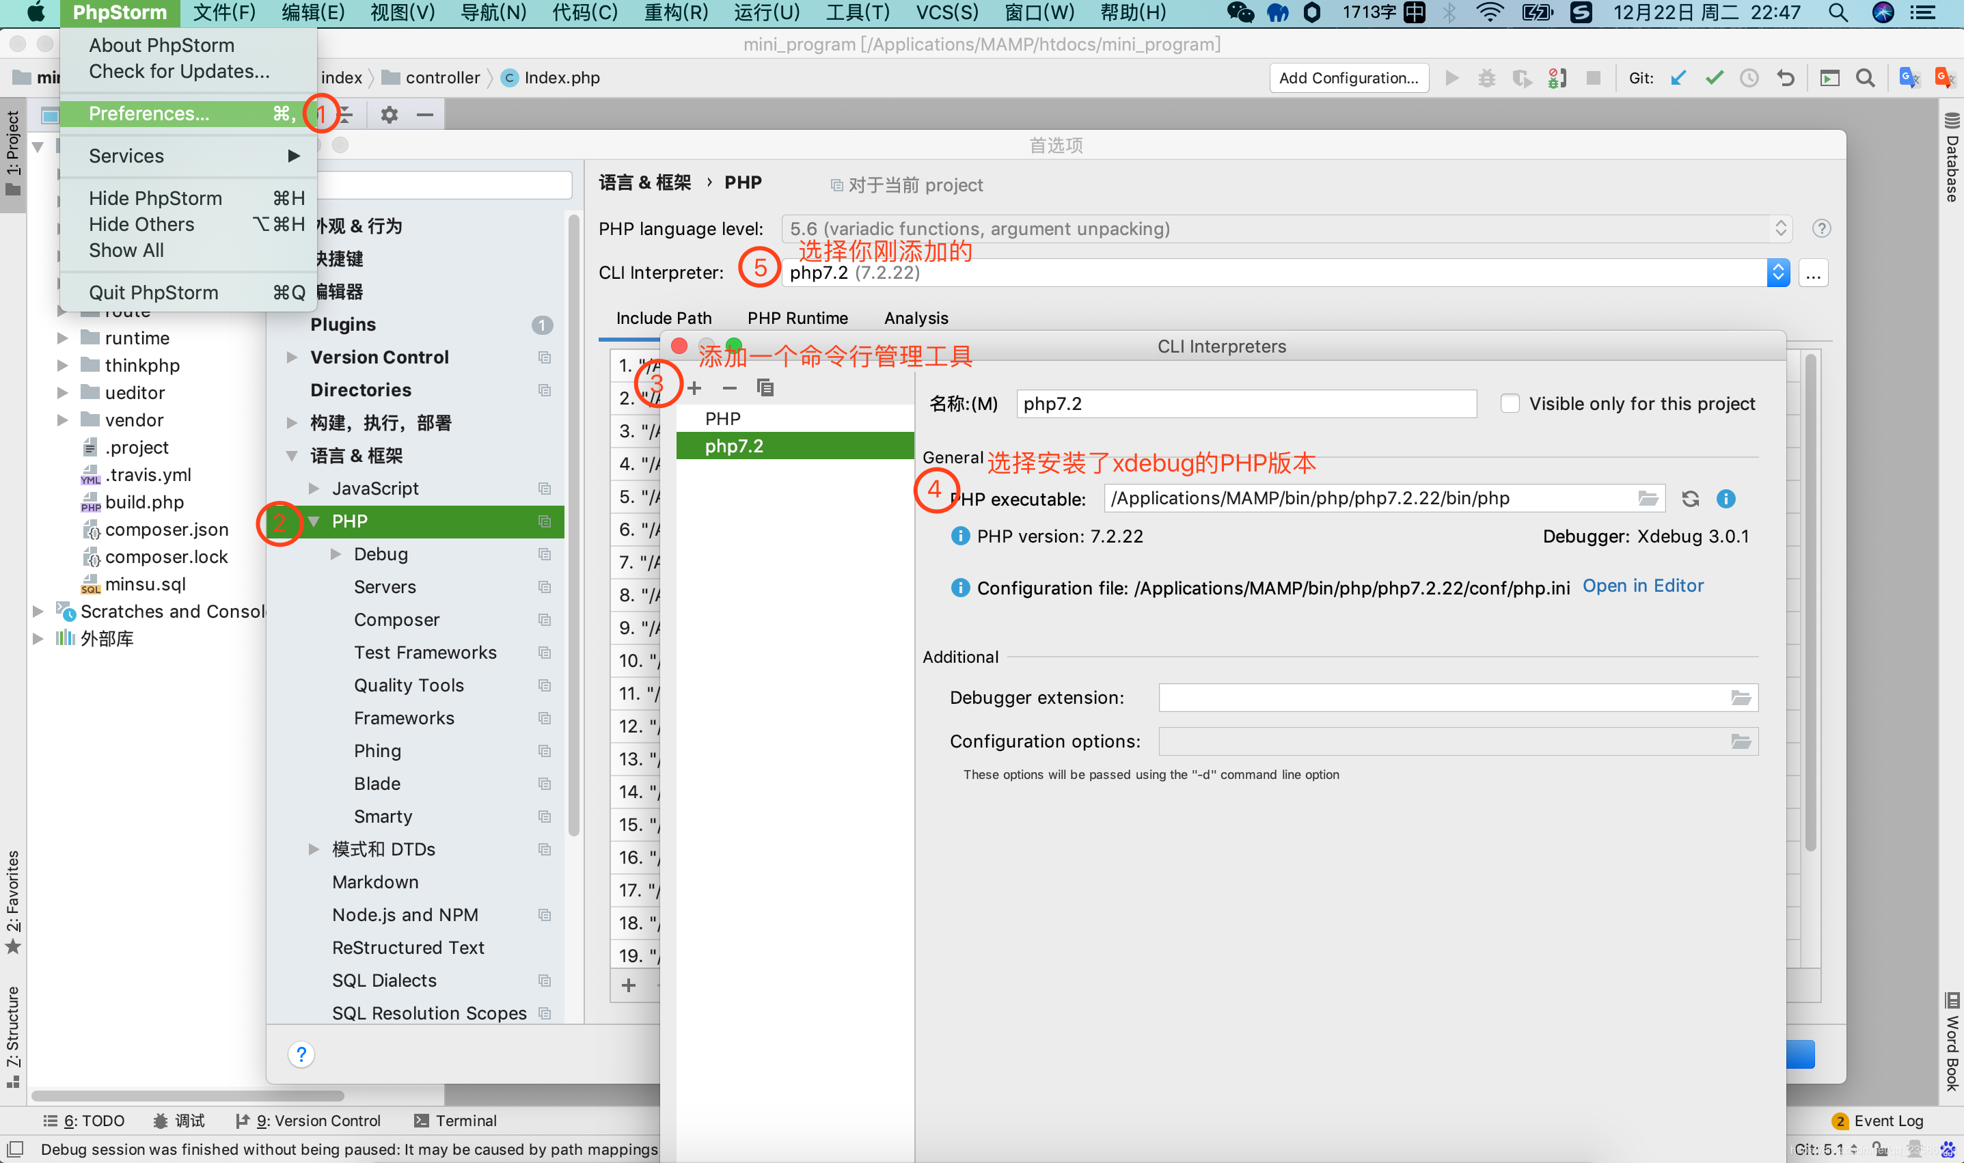Image resolution: width=1964 pixels, height=1163 pixels.
Task: Click Git rollback undo icon
Action: coord(1786,78)
